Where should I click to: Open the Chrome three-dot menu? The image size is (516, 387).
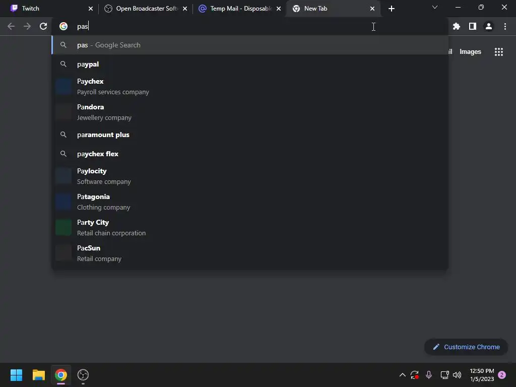point(505,26)
